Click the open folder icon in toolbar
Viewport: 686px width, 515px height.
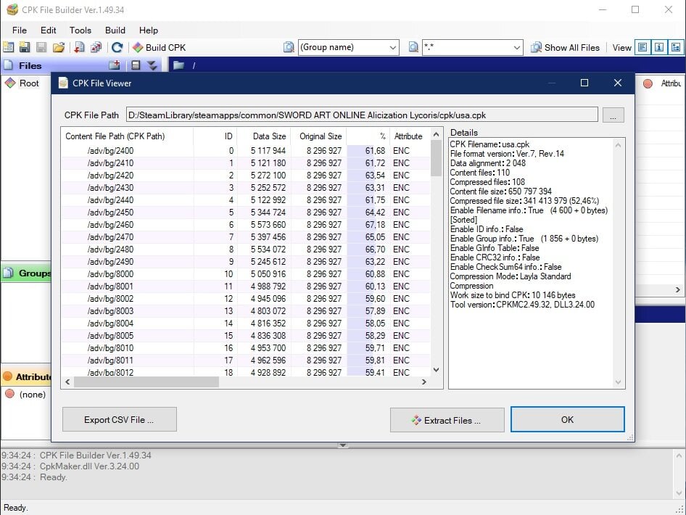59,47
